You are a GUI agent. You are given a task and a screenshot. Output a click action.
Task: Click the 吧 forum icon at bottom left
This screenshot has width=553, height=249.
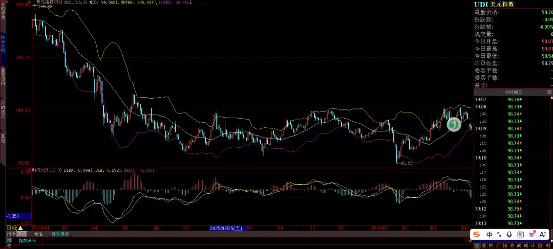coord(9,246)
